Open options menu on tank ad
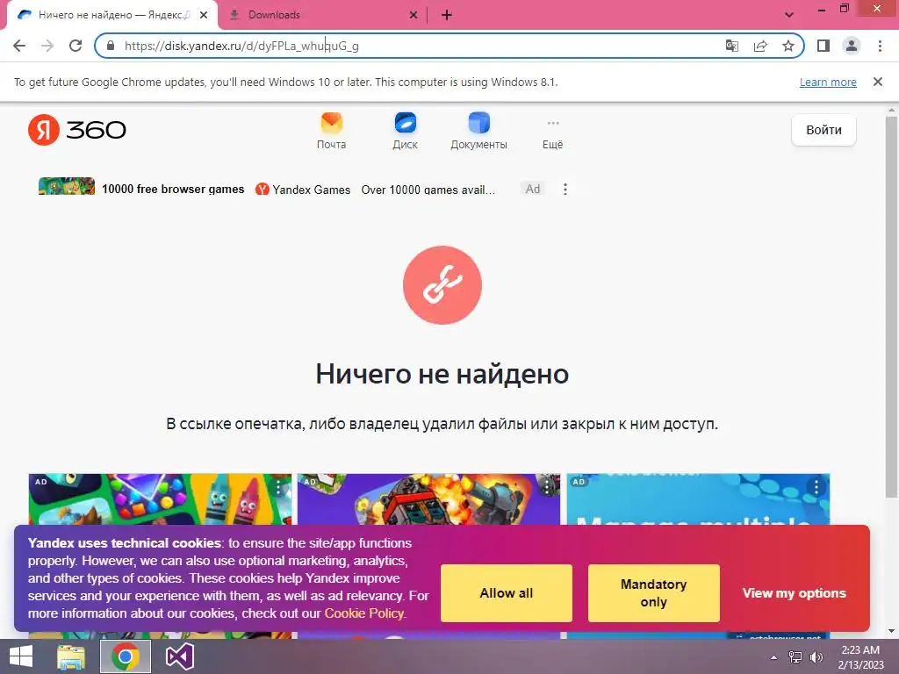The image size is (899, 674). [x=547, y=488]
